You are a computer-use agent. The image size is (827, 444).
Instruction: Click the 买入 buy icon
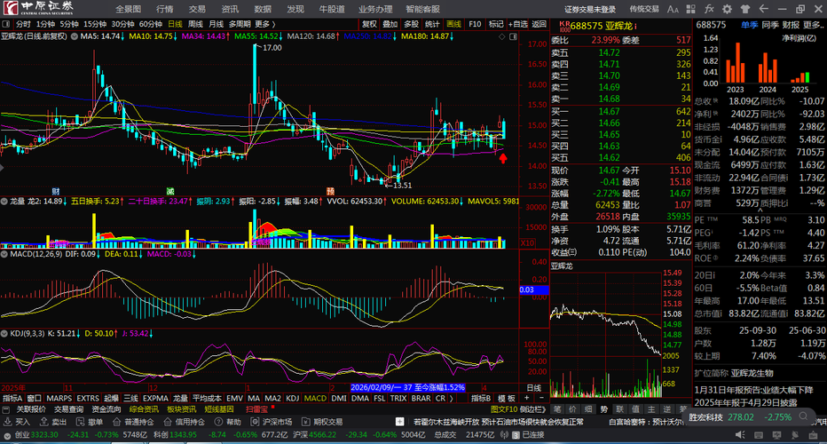[x=7, y=422]
